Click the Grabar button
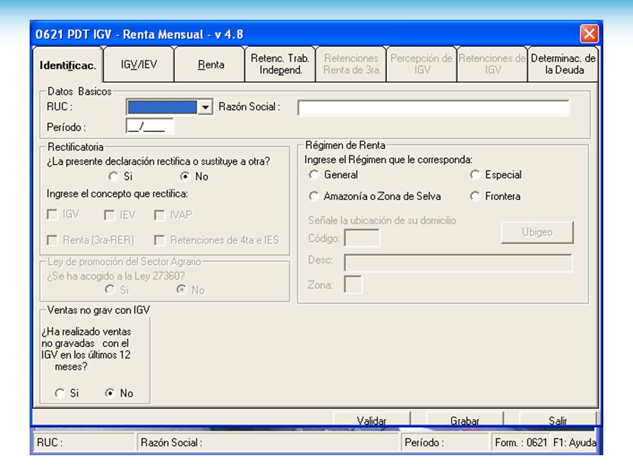 click(465, 420)
